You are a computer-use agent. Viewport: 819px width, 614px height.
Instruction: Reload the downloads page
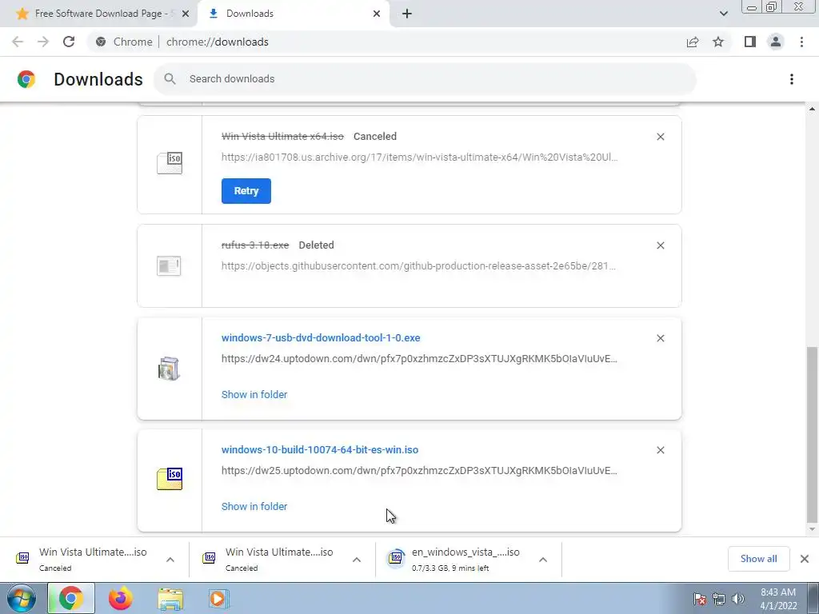[x=69, y=42]
